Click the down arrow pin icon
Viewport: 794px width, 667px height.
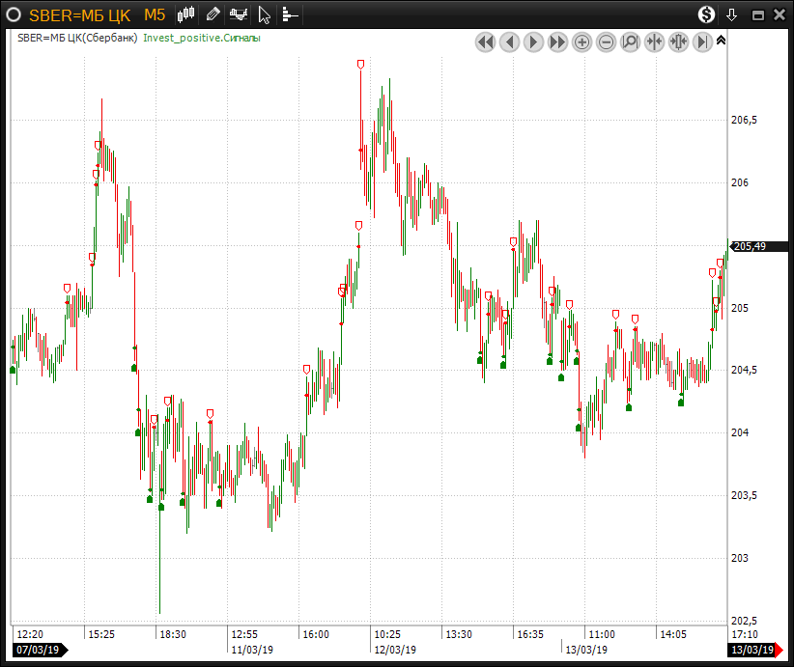click(732, 14)
